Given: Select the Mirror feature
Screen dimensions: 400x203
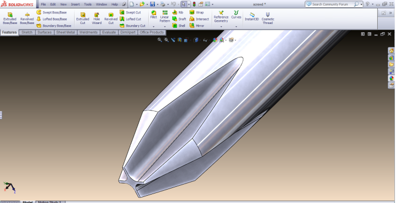Looking at the screenshot, I should pos(197,26).
